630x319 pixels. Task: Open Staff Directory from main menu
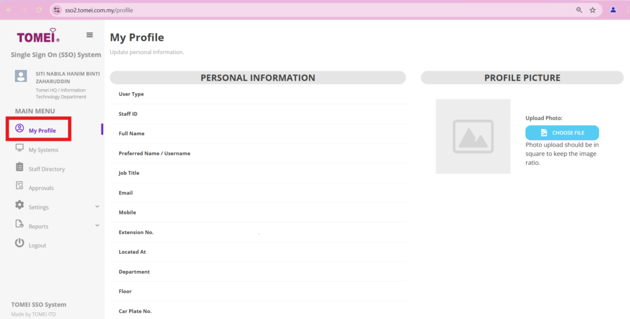coord(47,169)
